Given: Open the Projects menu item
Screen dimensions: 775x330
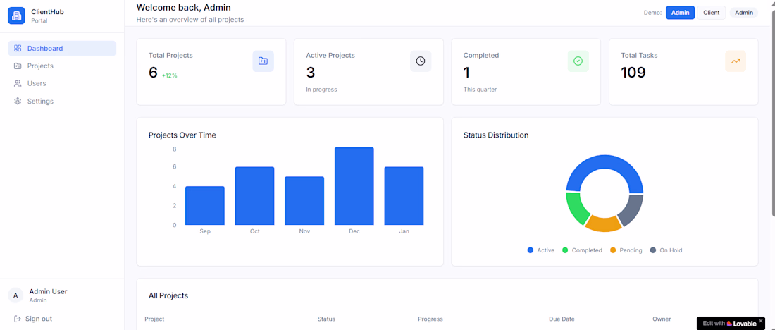Looking at the screenshot, I should point(62,66).
